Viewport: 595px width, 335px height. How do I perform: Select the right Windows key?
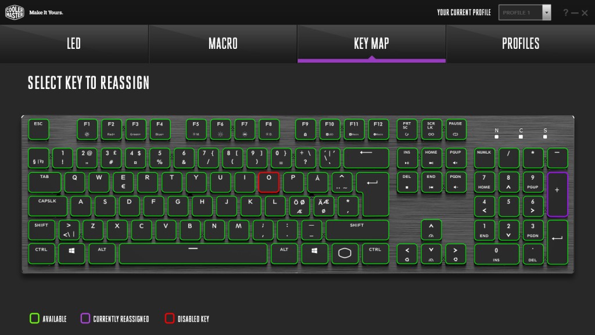pyautogui.click(x=314, y=254)
